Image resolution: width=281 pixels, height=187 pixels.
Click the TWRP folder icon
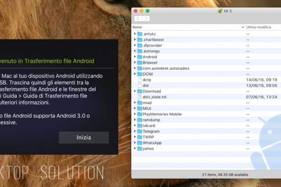coord(140,137)
